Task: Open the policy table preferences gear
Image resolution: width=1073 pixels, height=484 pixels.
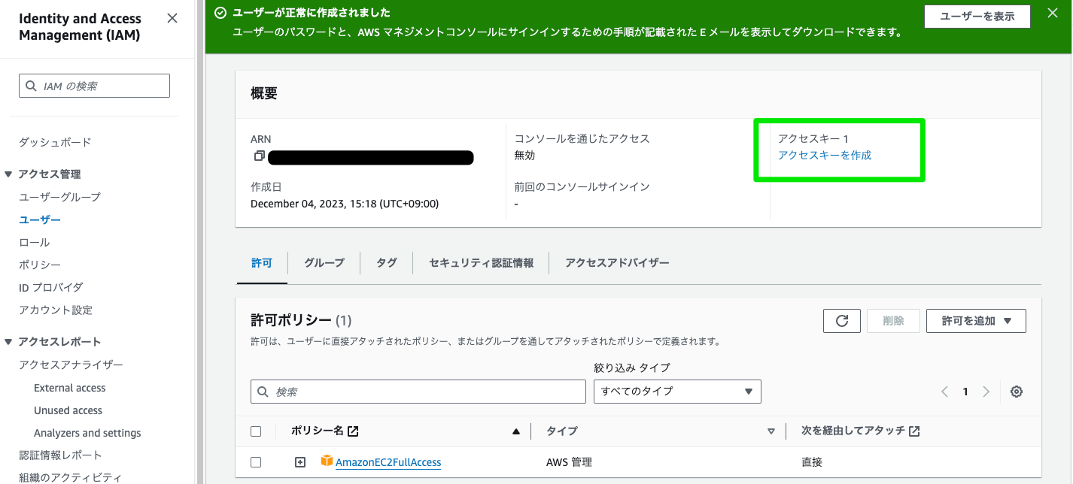Action: tap(1017, 392)
